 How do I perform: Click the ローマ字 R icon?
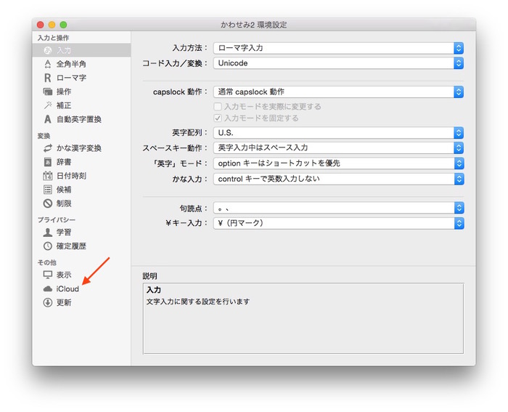tap(48, 78)
